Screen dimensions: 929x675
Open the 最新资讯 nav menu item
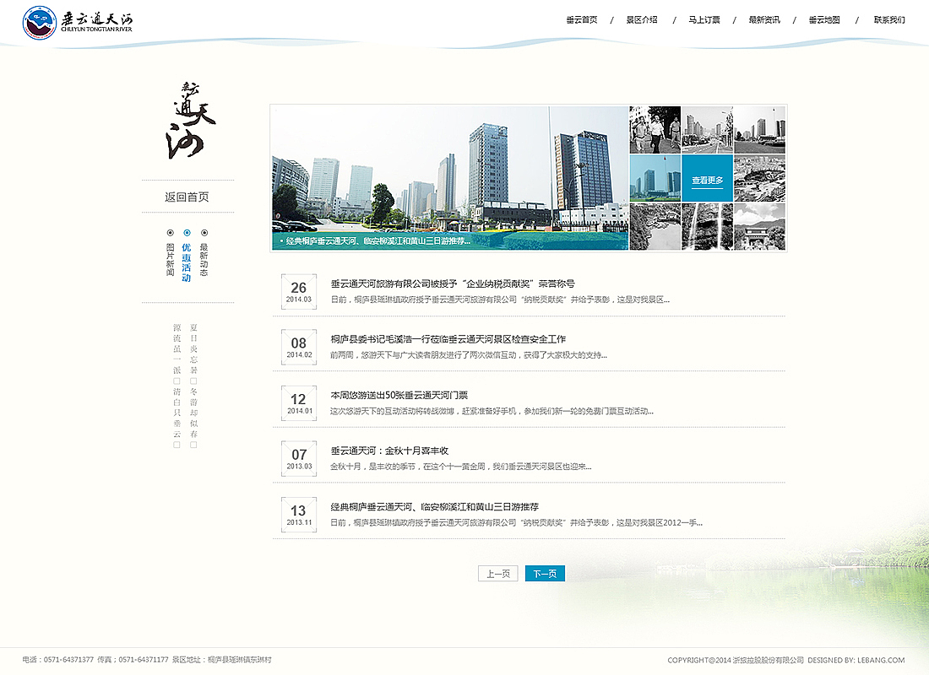click(x=764, y=20)
